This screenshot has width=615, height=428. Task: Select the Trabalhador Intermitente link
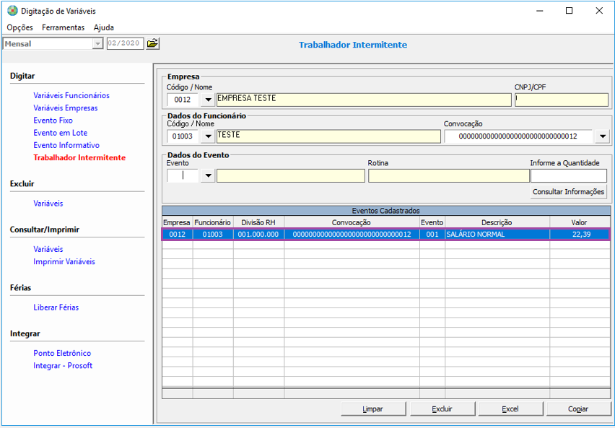(x=79, y=158)
